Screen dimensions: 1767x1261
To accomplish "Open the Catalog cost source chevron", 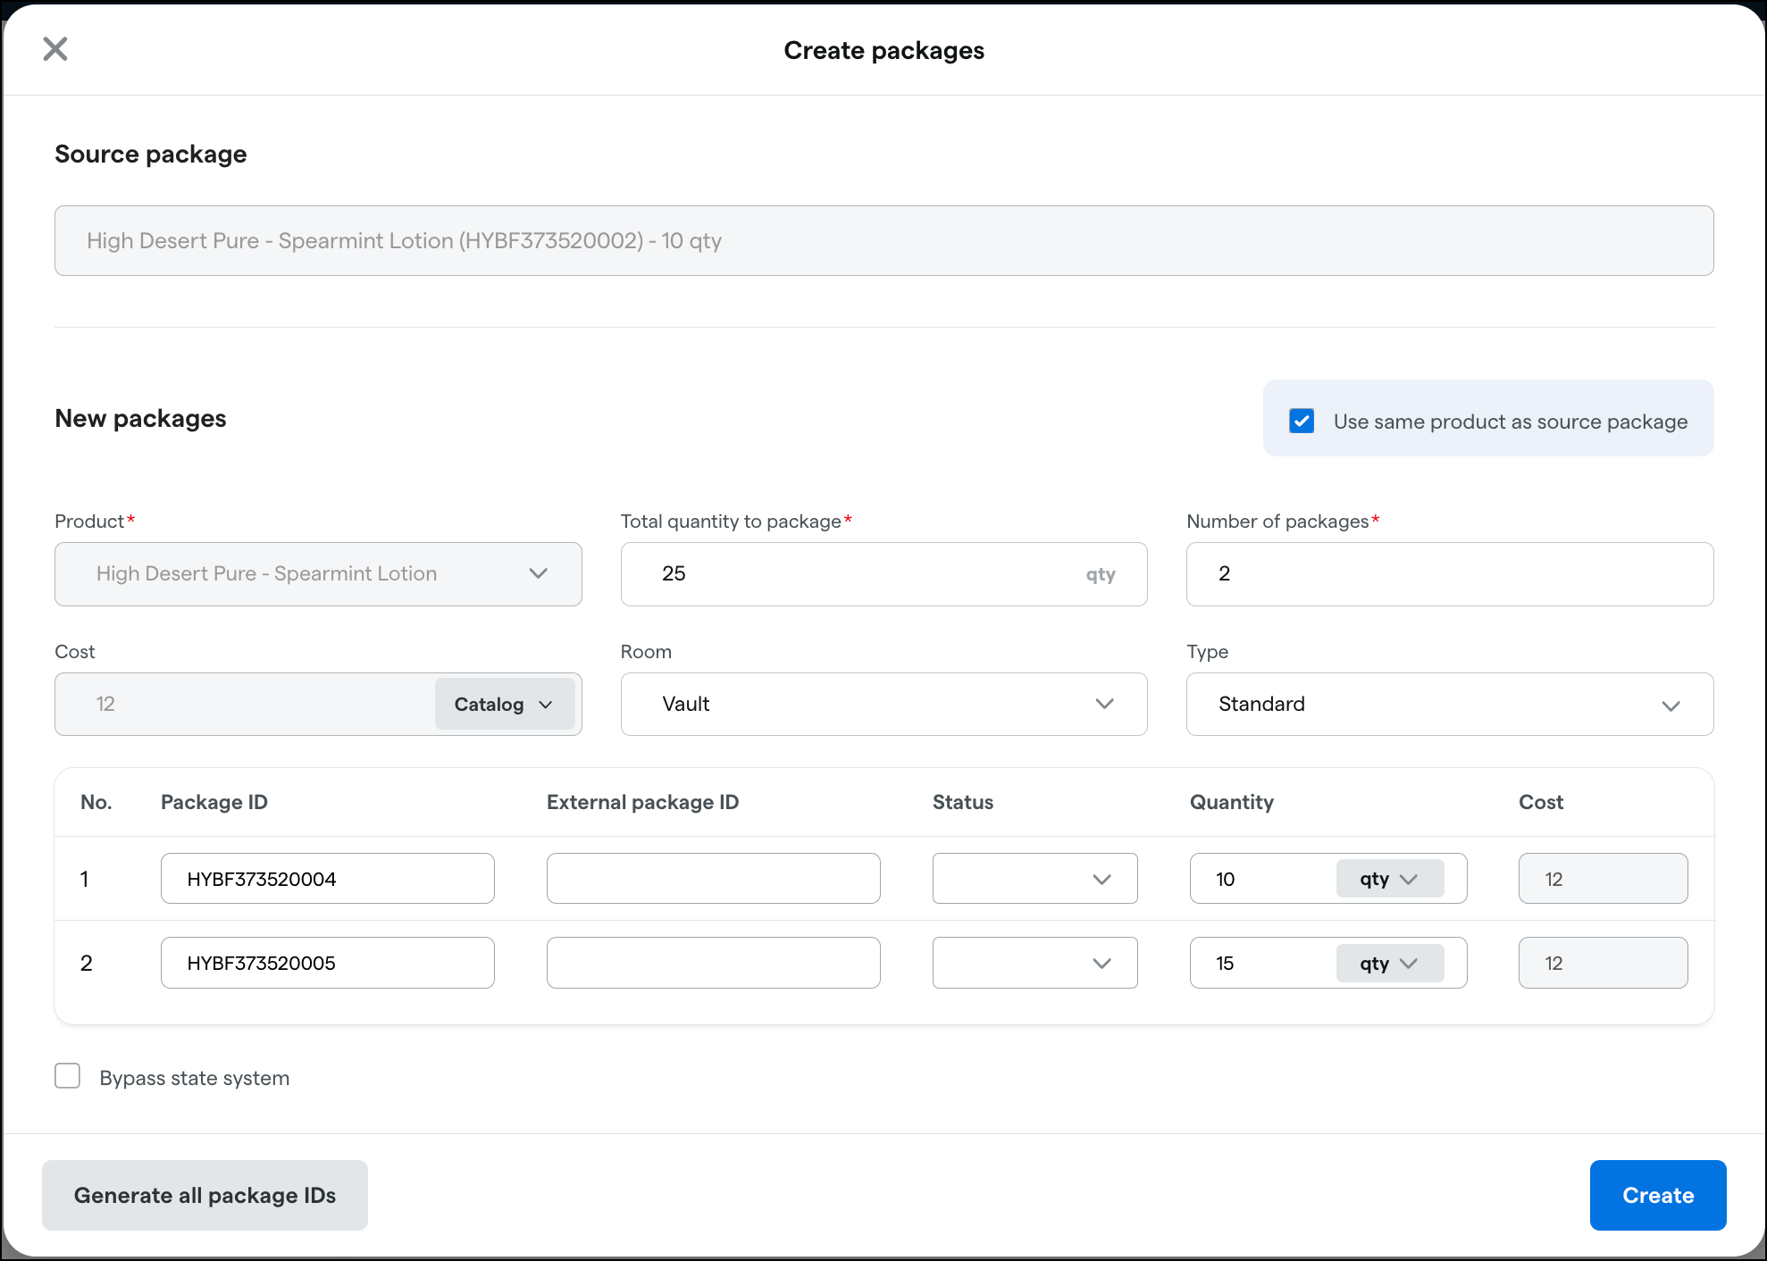I will [546, 704].
